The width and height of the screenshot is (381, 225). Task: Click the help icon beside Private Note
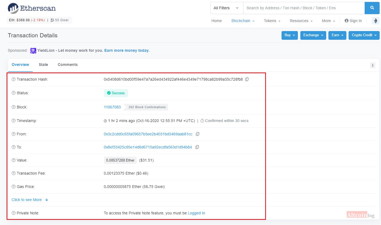[14, 213]
